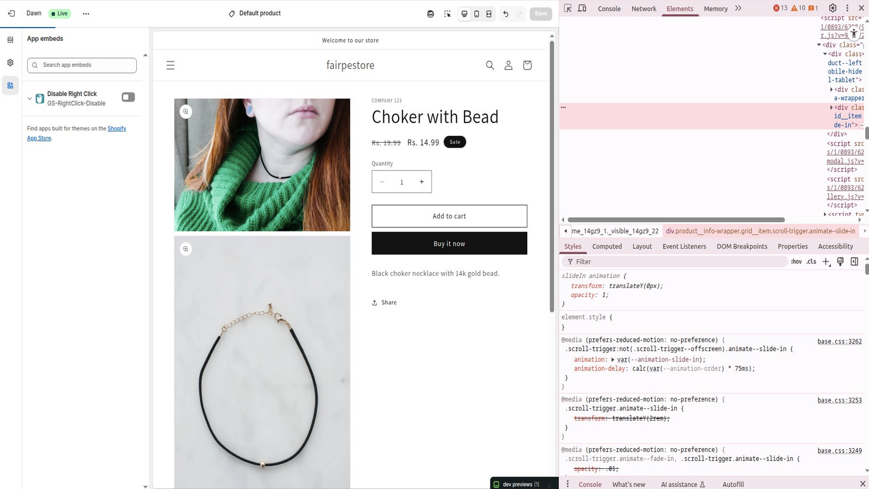Toggle the Disable Right Click app embed
Screen dimensions: 869x489
(128, 97)
